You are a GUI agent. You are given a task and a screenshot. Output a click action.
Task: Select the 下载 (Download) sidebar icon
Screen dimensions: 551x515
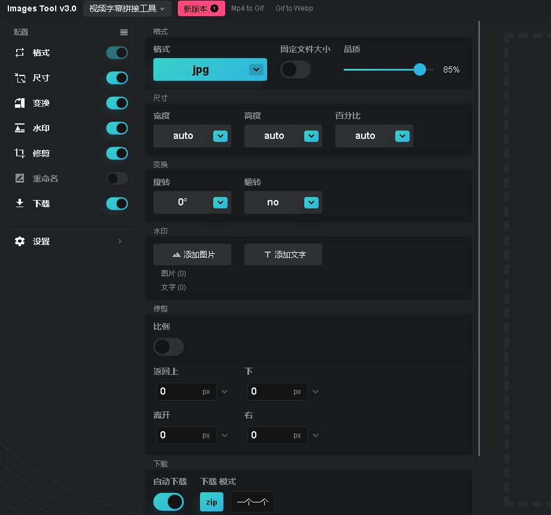[19, 204]
